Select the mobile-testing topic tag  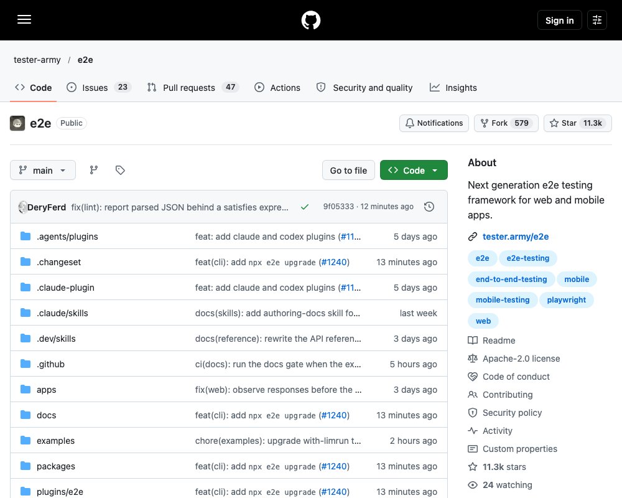503,300
